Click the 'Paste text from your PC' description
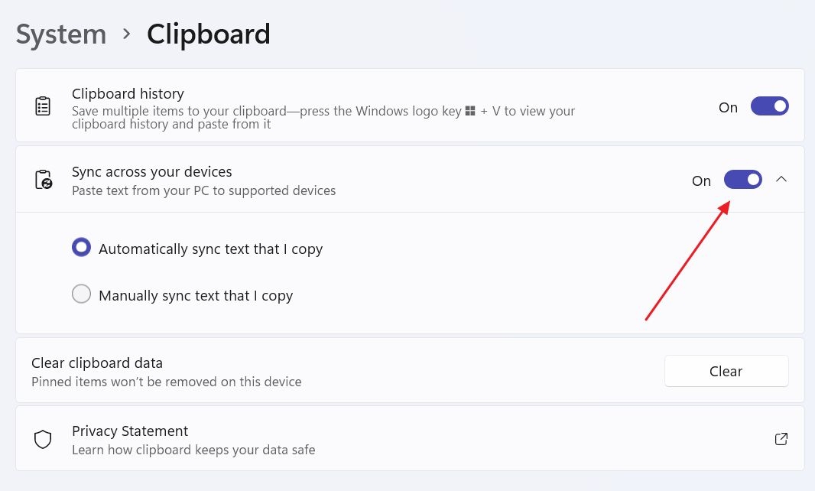This screenshot has width=815, height=491. point(203,190)
